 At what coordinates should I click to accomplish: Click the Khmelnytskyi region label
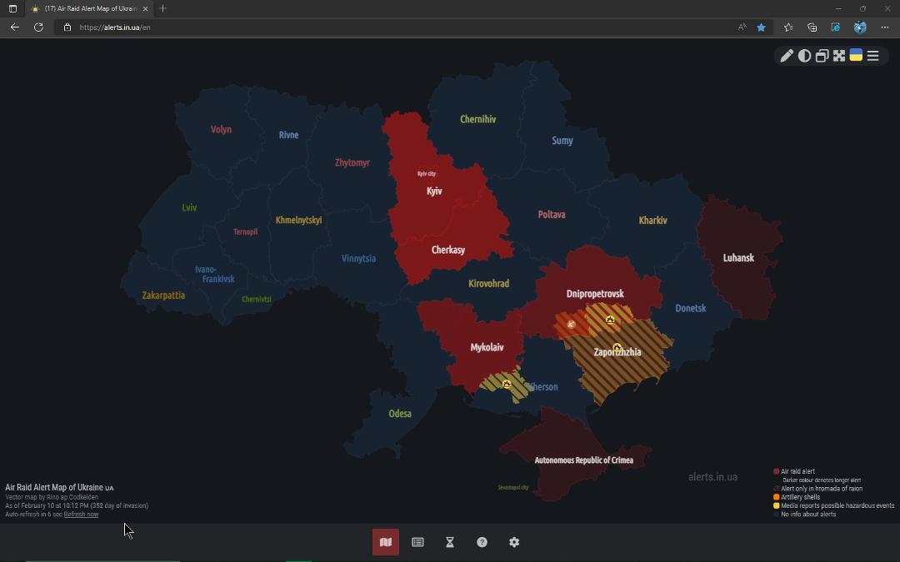(x=298, y=220)
